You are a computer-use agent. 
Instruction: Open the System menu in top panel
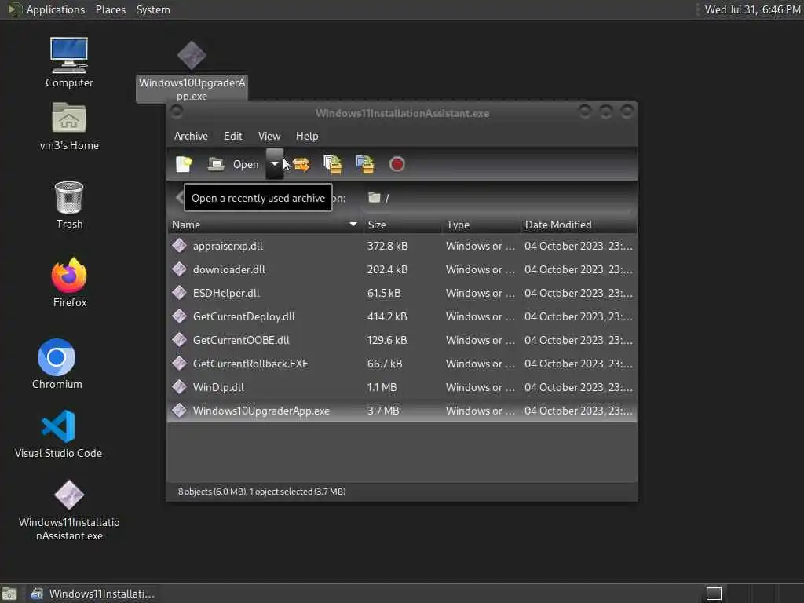click(x=153, y=9)
